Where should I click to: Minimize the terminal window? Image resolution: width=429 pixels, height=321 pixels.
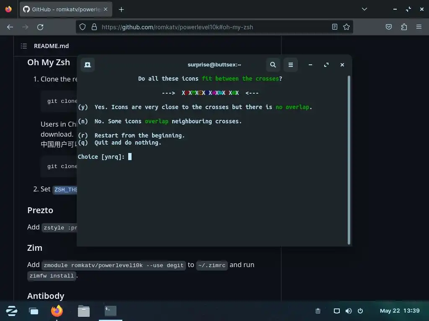click(310, 65)
